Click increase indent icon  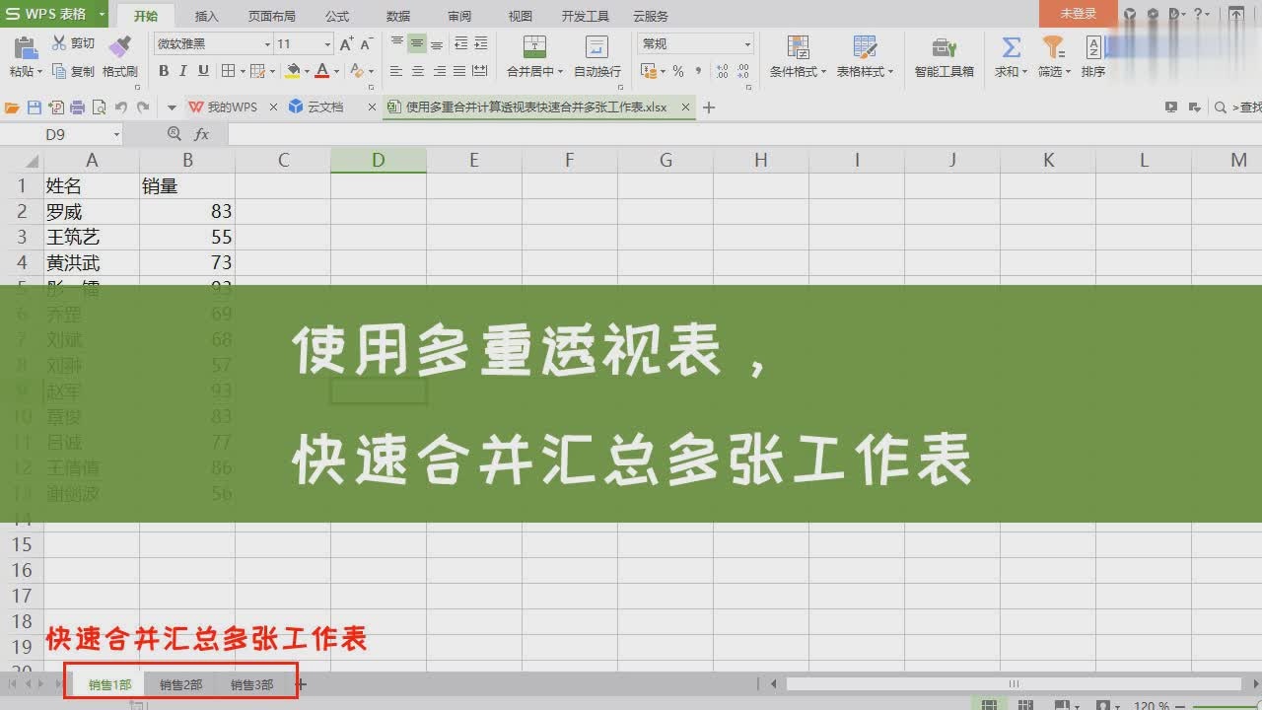(x=481, y=44)
